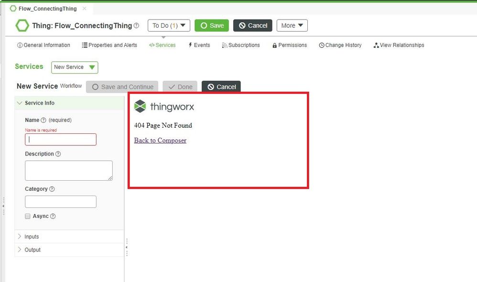This screenshot has height=282, width=477.
Task: Collapse the left navigation splitter handle
Action: point(3,206)
